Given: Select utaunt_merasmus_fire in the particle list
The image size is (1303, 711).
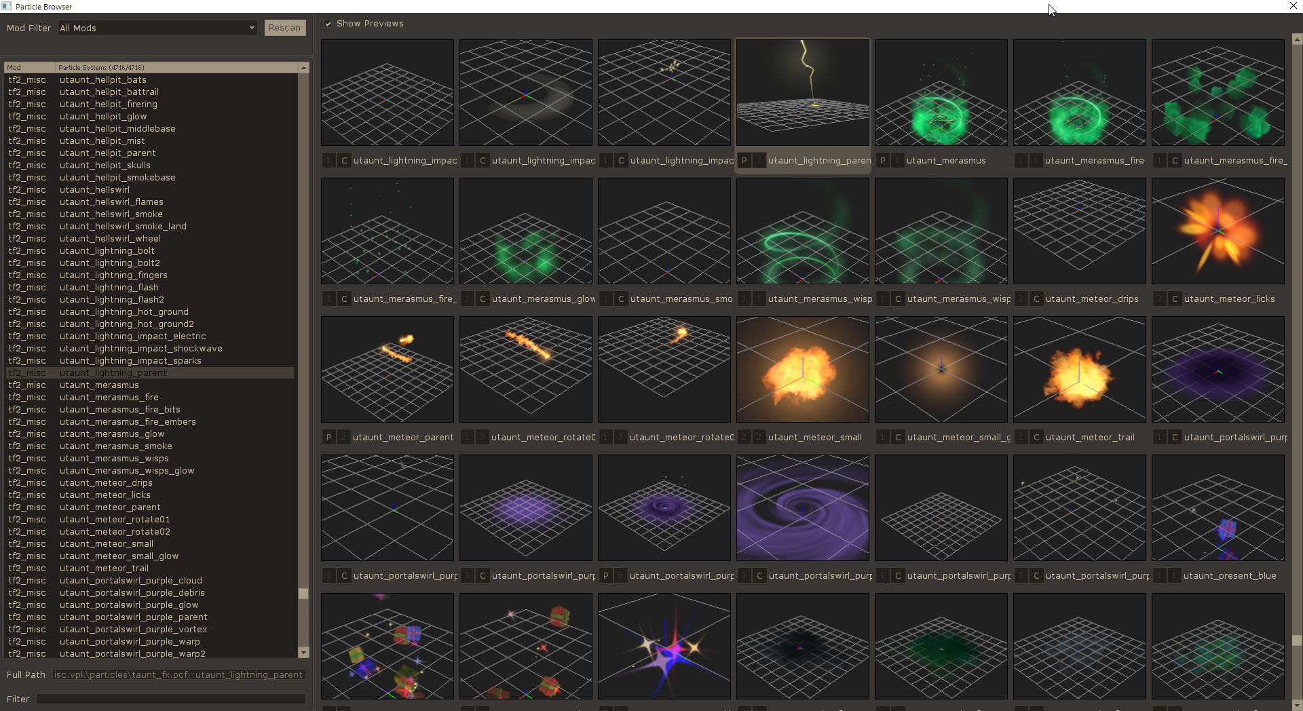Looking at the screenshot, I should (109, 397).
